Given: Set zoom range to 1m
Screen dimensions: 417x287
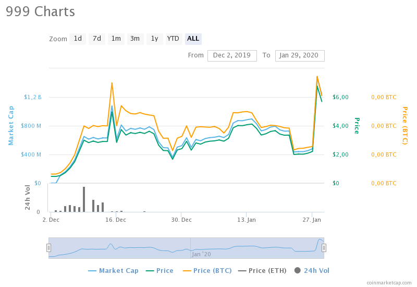Looking at the screenshot, I should point(116,39).
